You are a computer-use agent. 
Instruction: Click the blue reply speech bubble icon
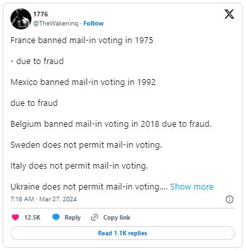(56, 217)
